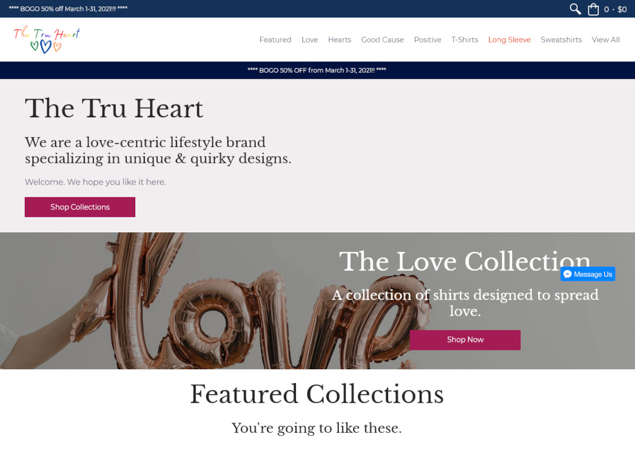Viewport: 635px width, 454px height.
Task: Open the search magnifier icon
Action: [575, 9]
